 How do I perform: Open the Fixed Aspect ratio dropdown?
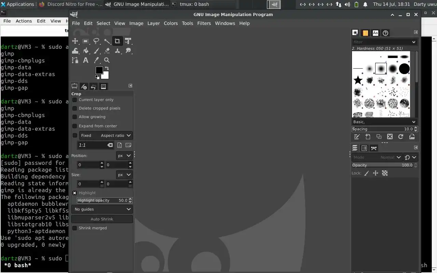(x=105, y=135)
